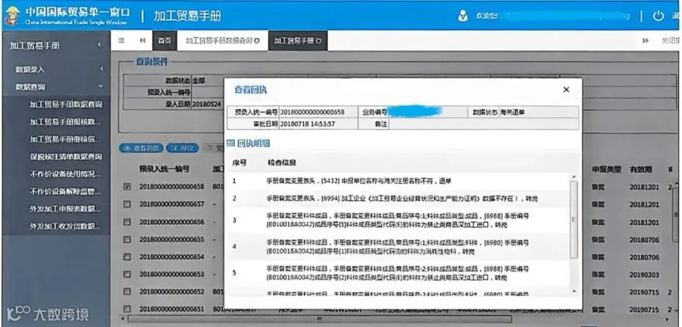
Task: Click the 序号 column header in dialog
Action: click(239, 163)
